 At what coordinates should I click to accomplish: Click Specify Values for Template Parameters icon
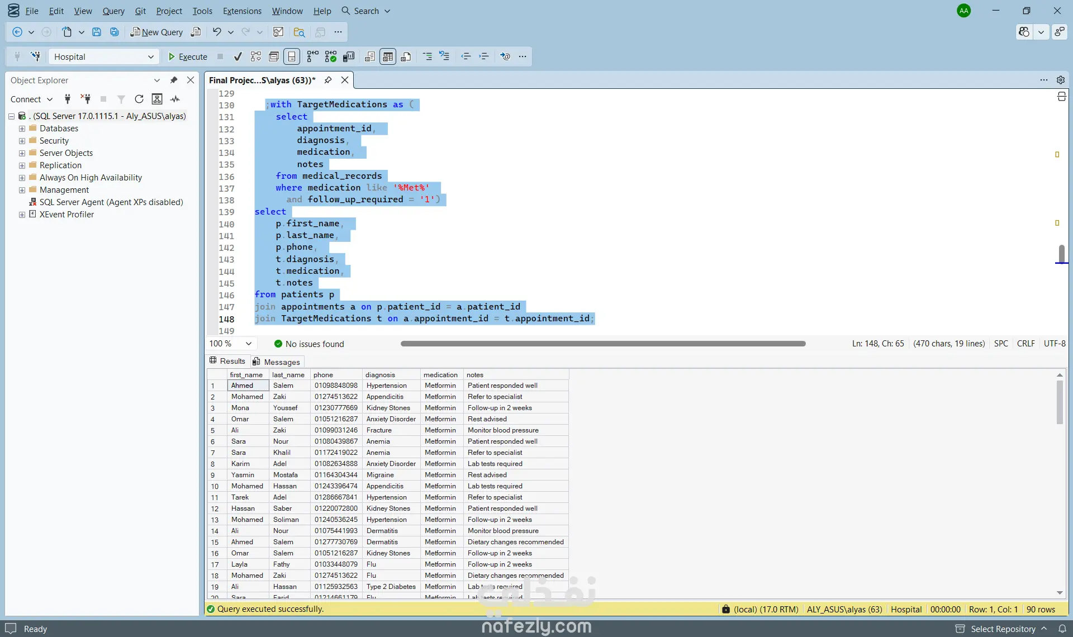[505, 56]
